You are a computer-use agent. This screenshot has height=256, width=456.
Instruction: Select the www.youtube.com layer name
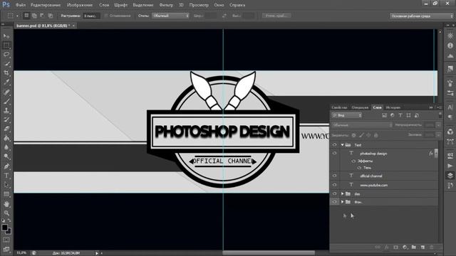pos(373,185)
